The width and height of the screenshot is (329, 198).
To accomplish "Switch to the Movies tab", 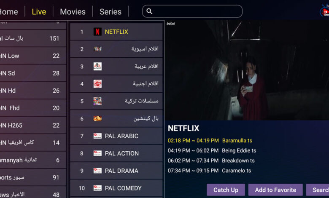I will pyautogui.click(x=73, y=12).
